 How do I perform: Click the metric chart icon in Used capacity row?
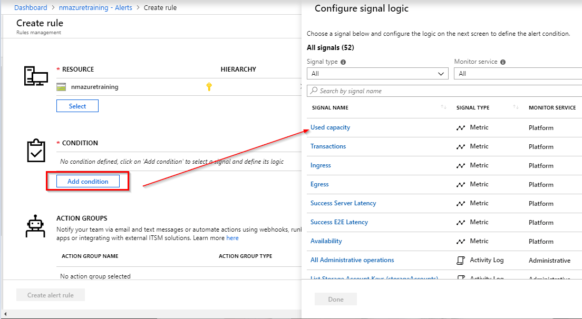coord(461,127)
